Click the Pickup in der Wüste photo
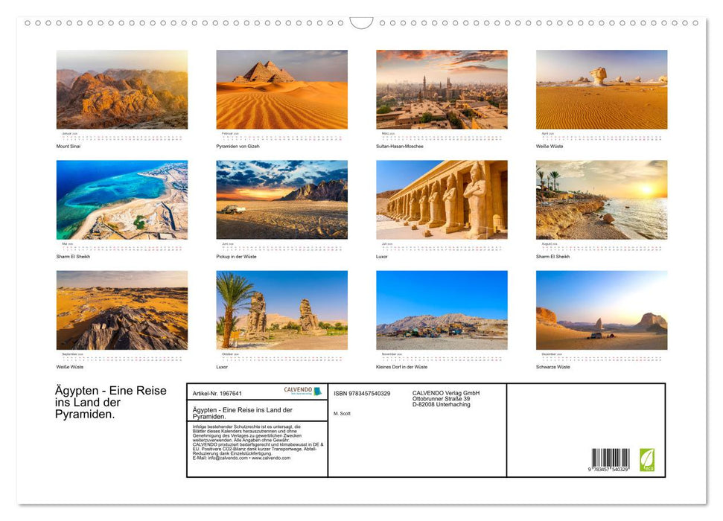Screen dimensions: 723x521 point(281,199)
